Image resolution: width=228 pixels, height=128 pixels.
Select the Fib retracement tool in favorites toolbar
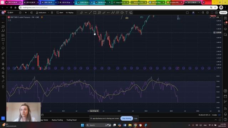click(x=99, y=13)
